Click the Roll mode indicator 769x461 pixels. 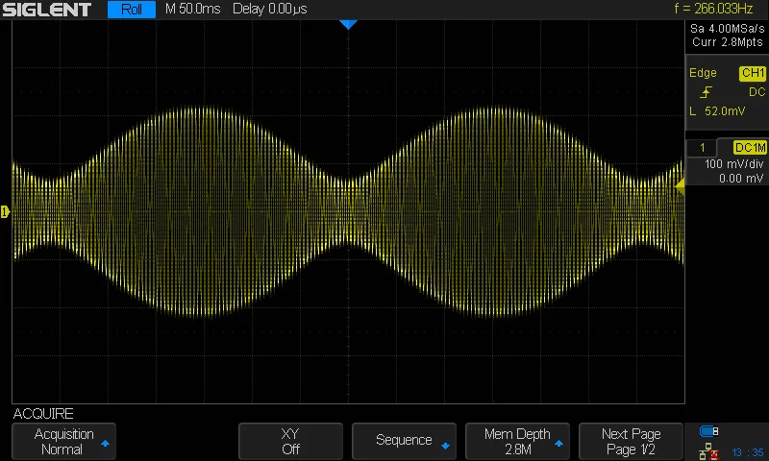pos(132,10)
